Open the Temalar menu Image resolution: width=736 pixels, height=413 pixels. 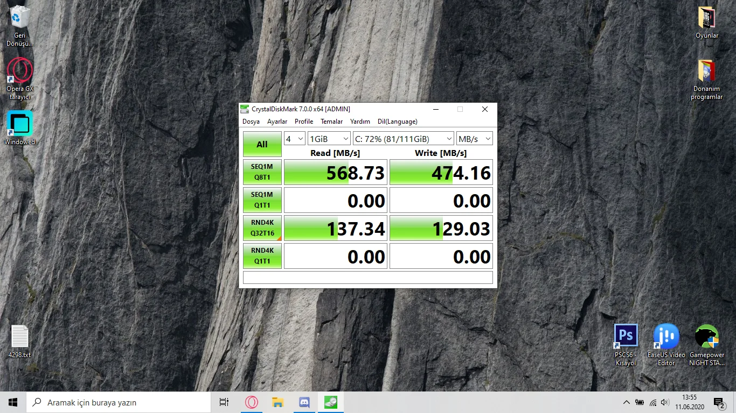(x=331, y=122)
